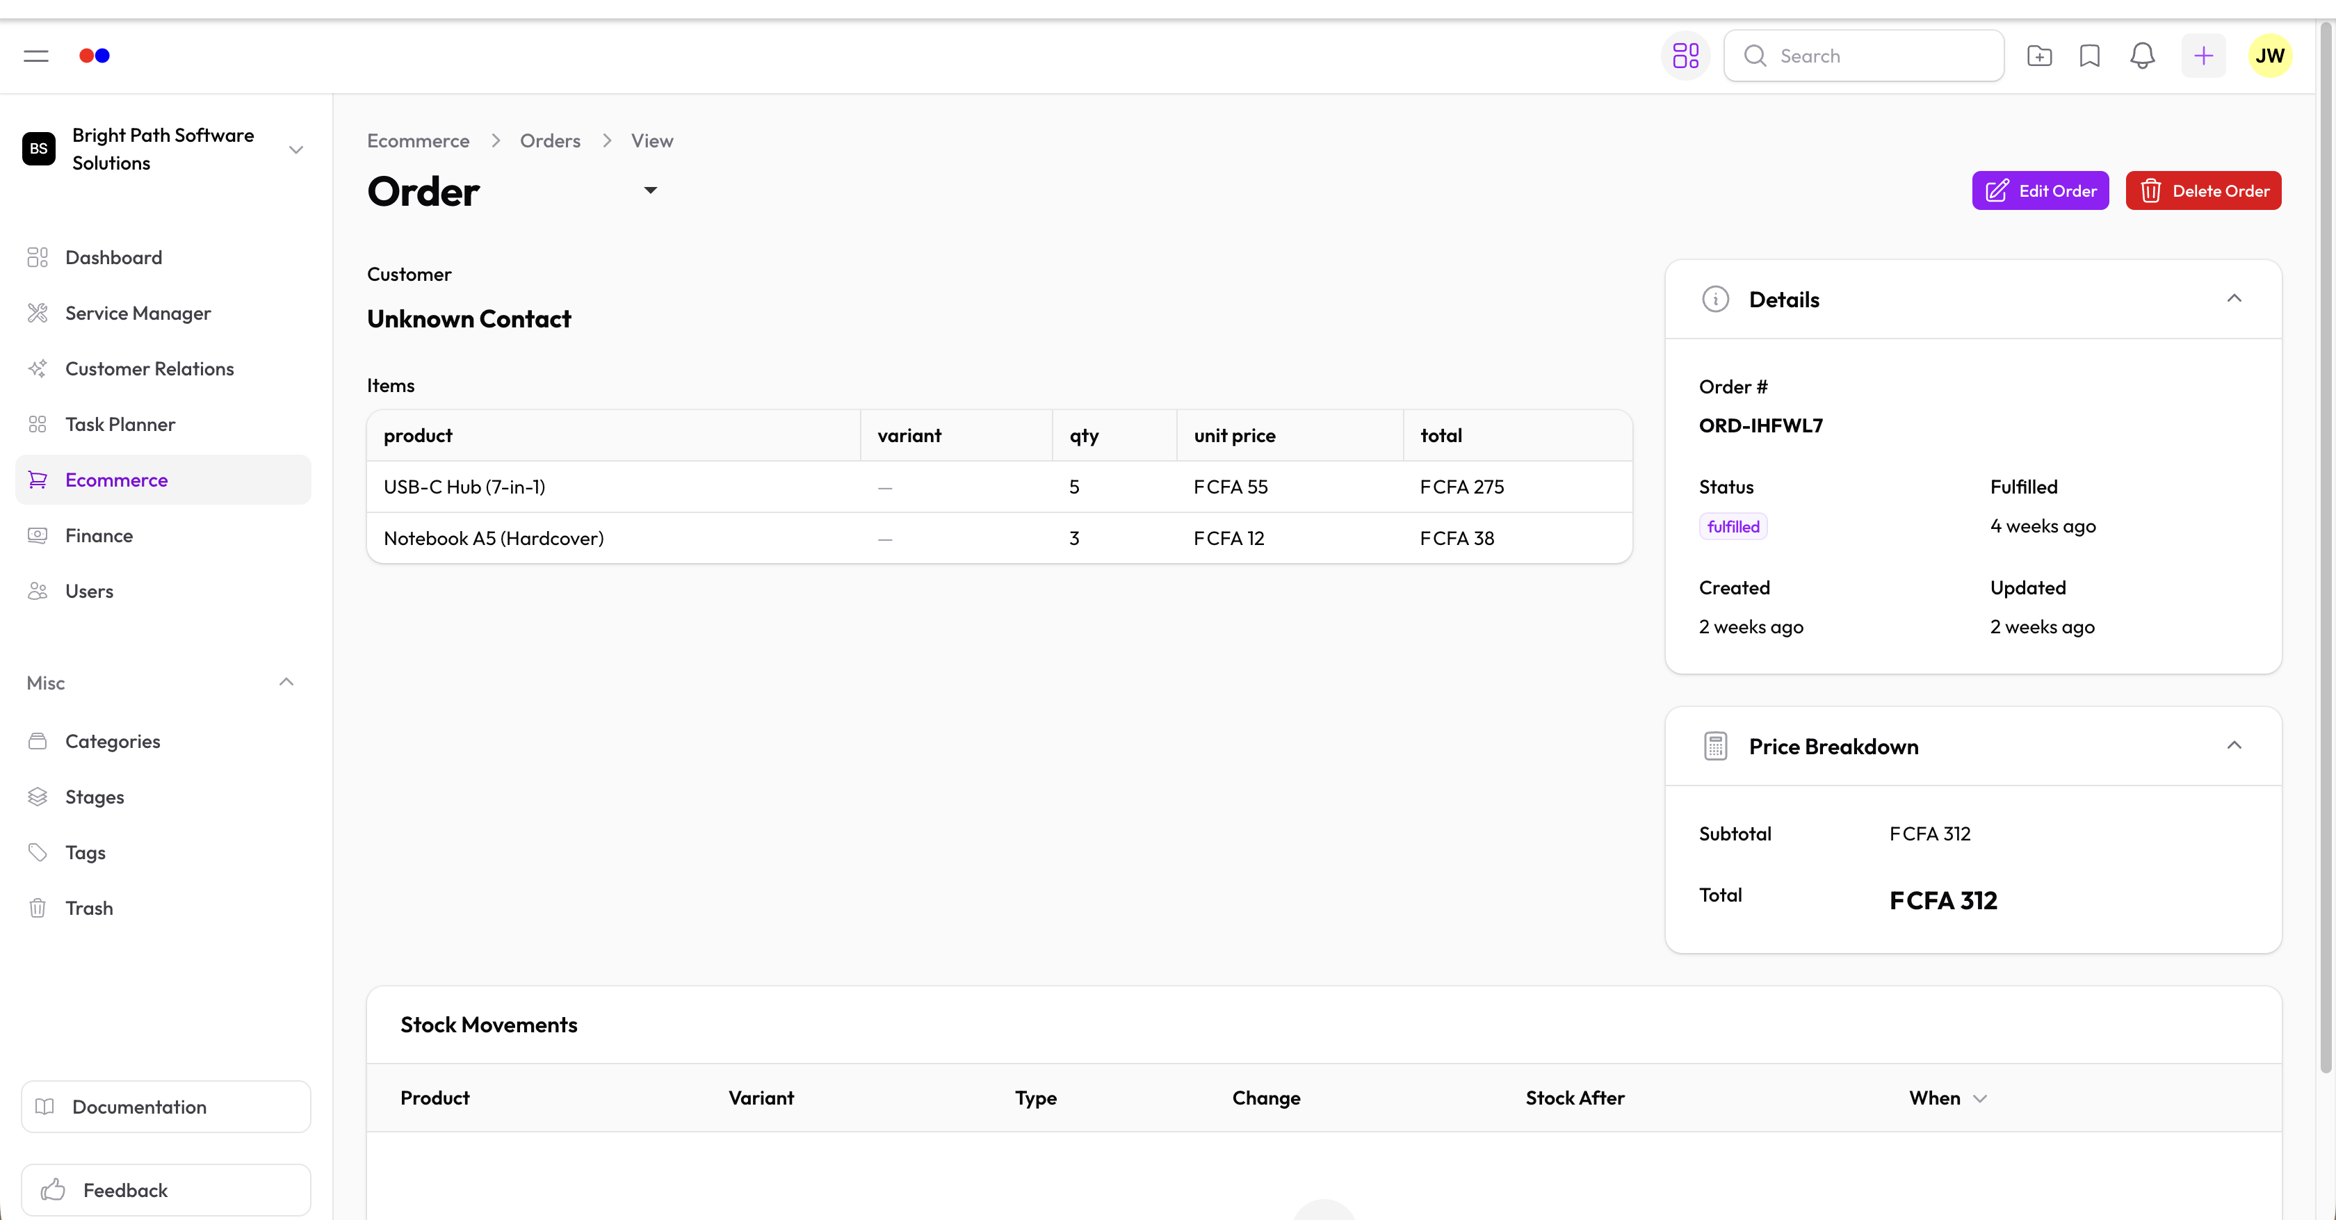
Task: Click the Change column header
Action: pos(1266,1098)
